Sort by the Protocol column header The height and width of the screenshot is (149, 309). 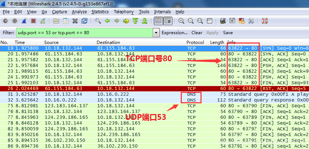[198, 42]
